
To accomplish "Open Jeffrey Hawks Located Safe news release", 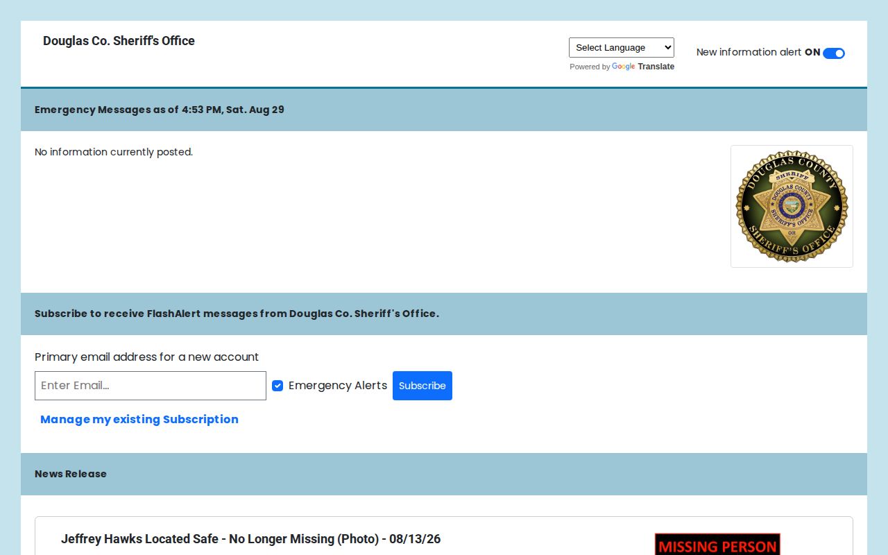I will pos(250,539).
